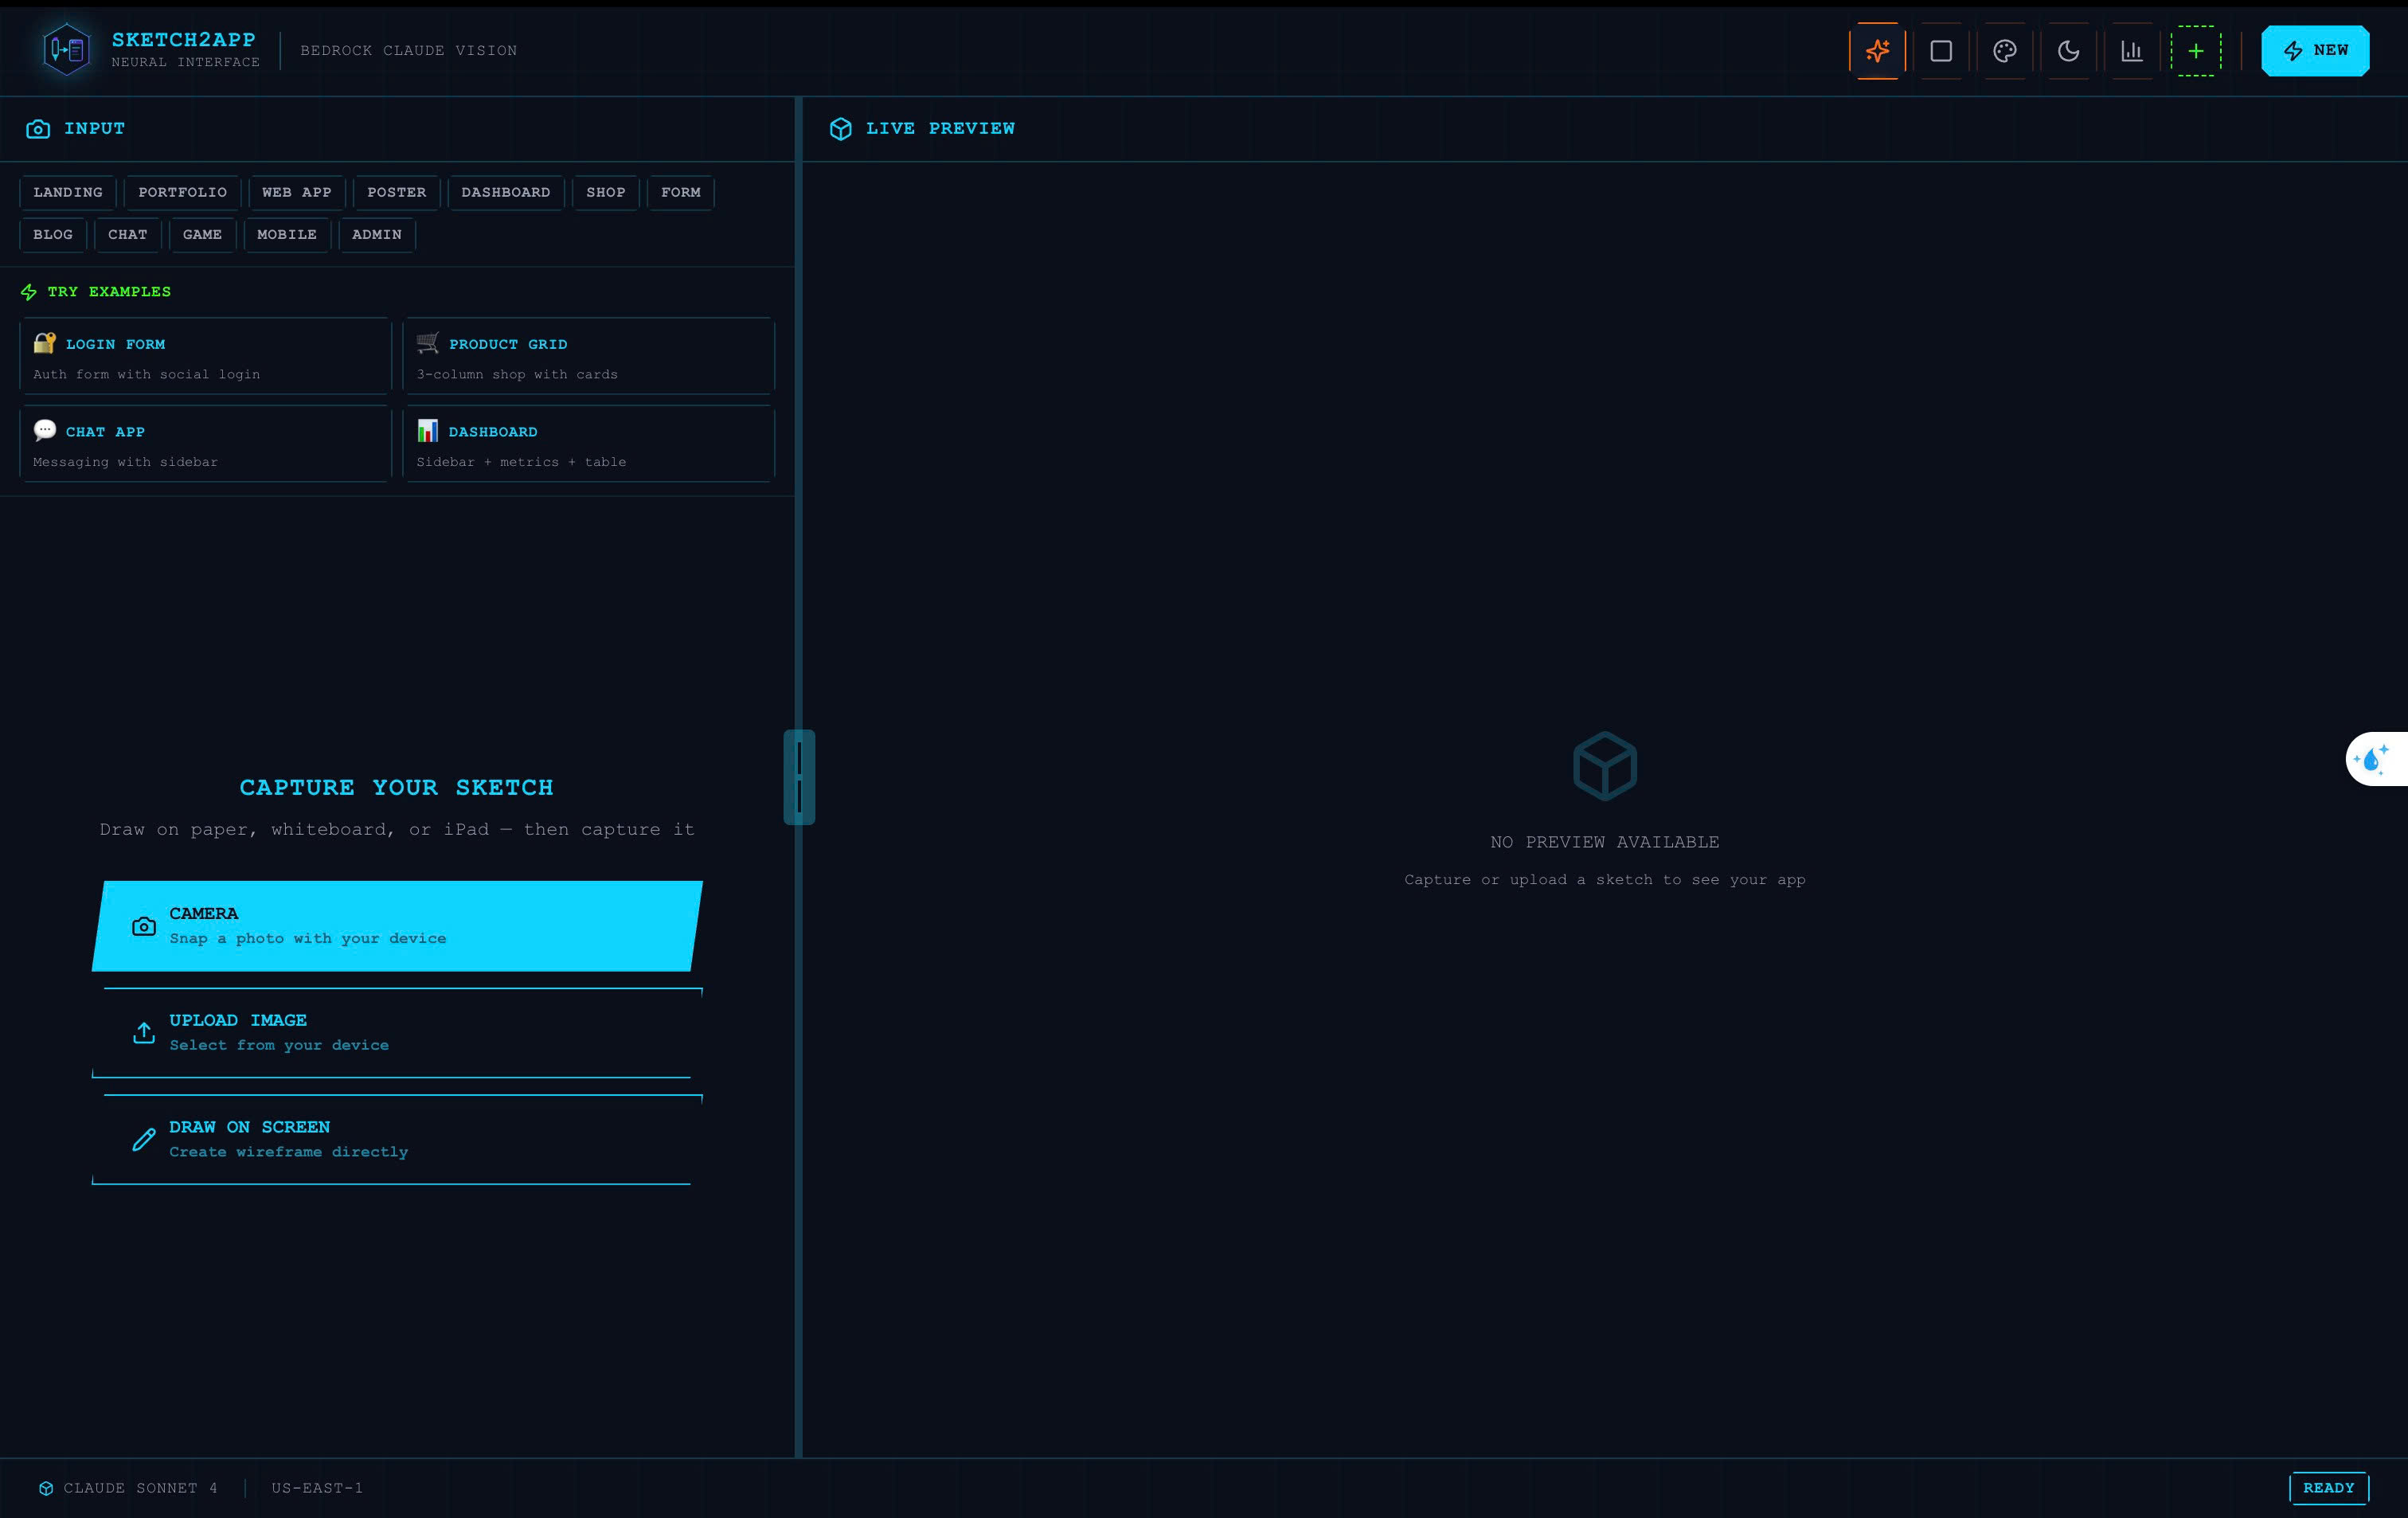2408x1518 pixels.
Task: Click Upload Image option
Action: tap(397, 1033)
